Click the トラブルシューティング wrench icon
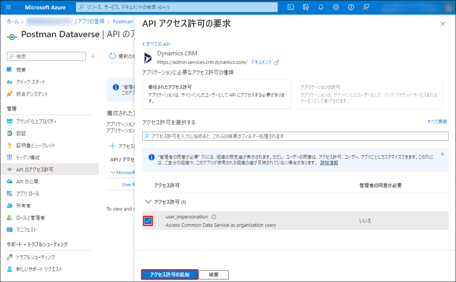 tap(10, 257)
